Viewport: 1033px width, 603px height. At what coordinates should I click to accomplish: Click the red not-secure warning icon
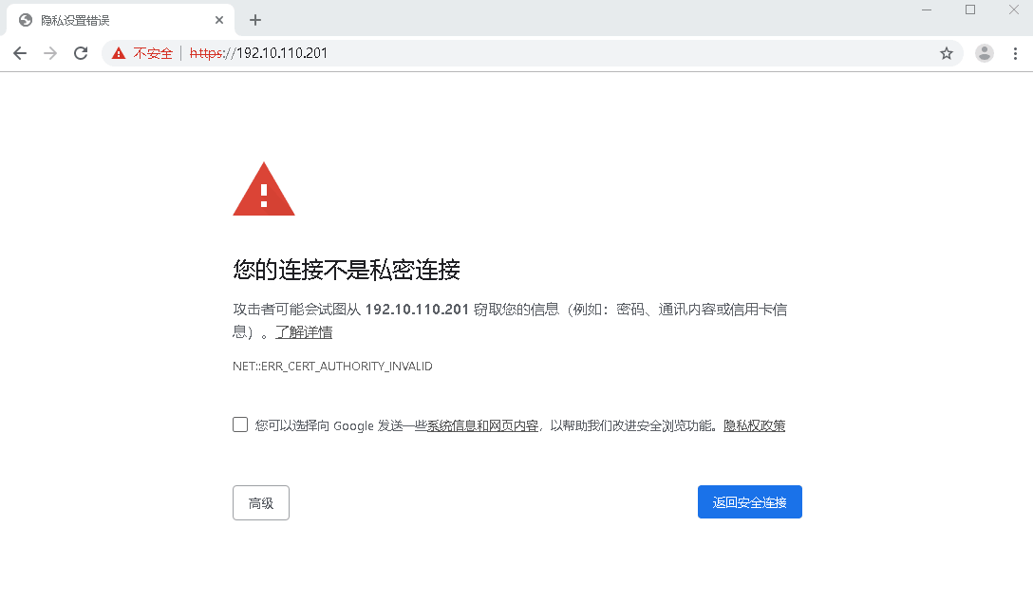tap(119, 53)
